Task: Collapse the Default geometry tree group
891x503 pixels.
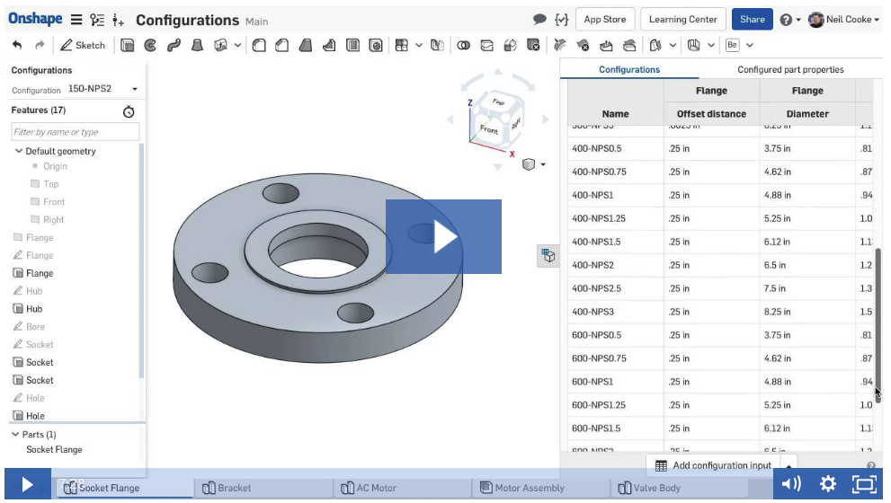Action: point(19,151)
